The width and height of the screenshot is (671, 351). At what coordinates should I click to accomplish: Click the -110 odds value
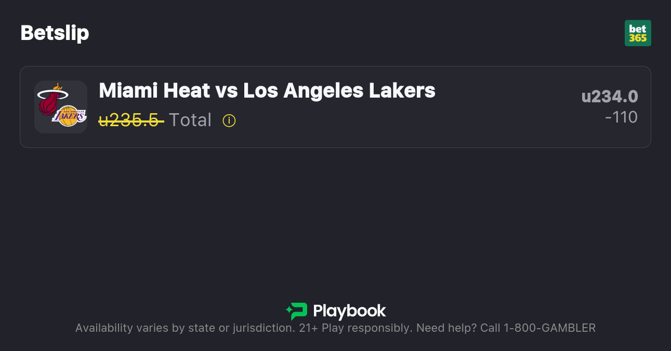click(621, 117)
